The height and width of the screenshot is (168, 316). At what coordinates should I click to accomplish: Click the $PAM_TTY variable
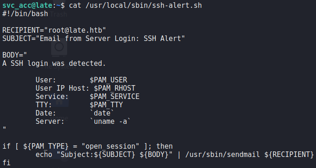pyautogui.click(x=106, y=105)
